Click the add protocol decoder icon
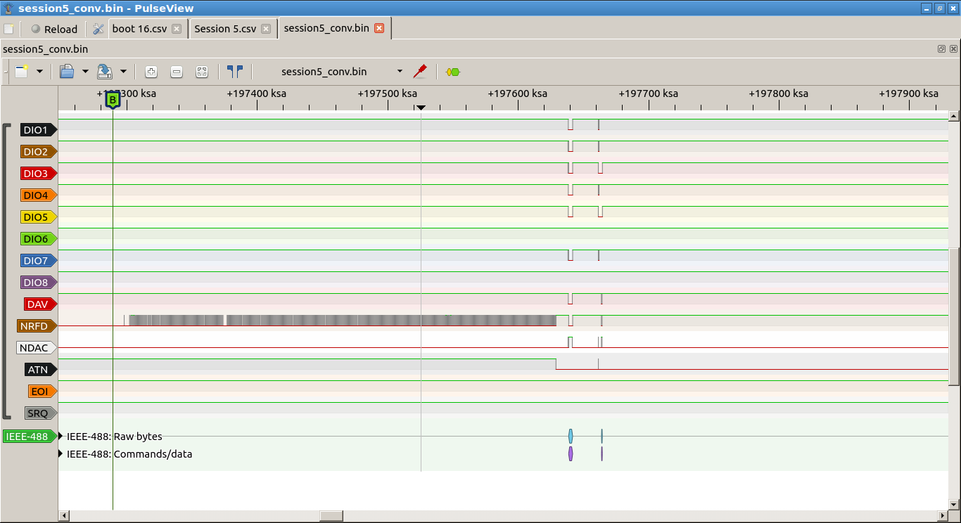Image resolution: width=961 pixels, height=523 pixels. tap(453, 72)
